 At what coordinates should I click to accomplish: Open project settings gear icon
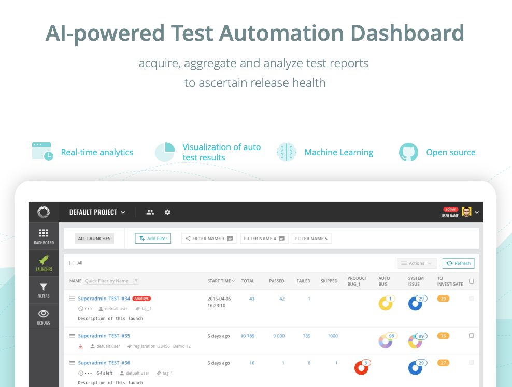coord(167,212)
